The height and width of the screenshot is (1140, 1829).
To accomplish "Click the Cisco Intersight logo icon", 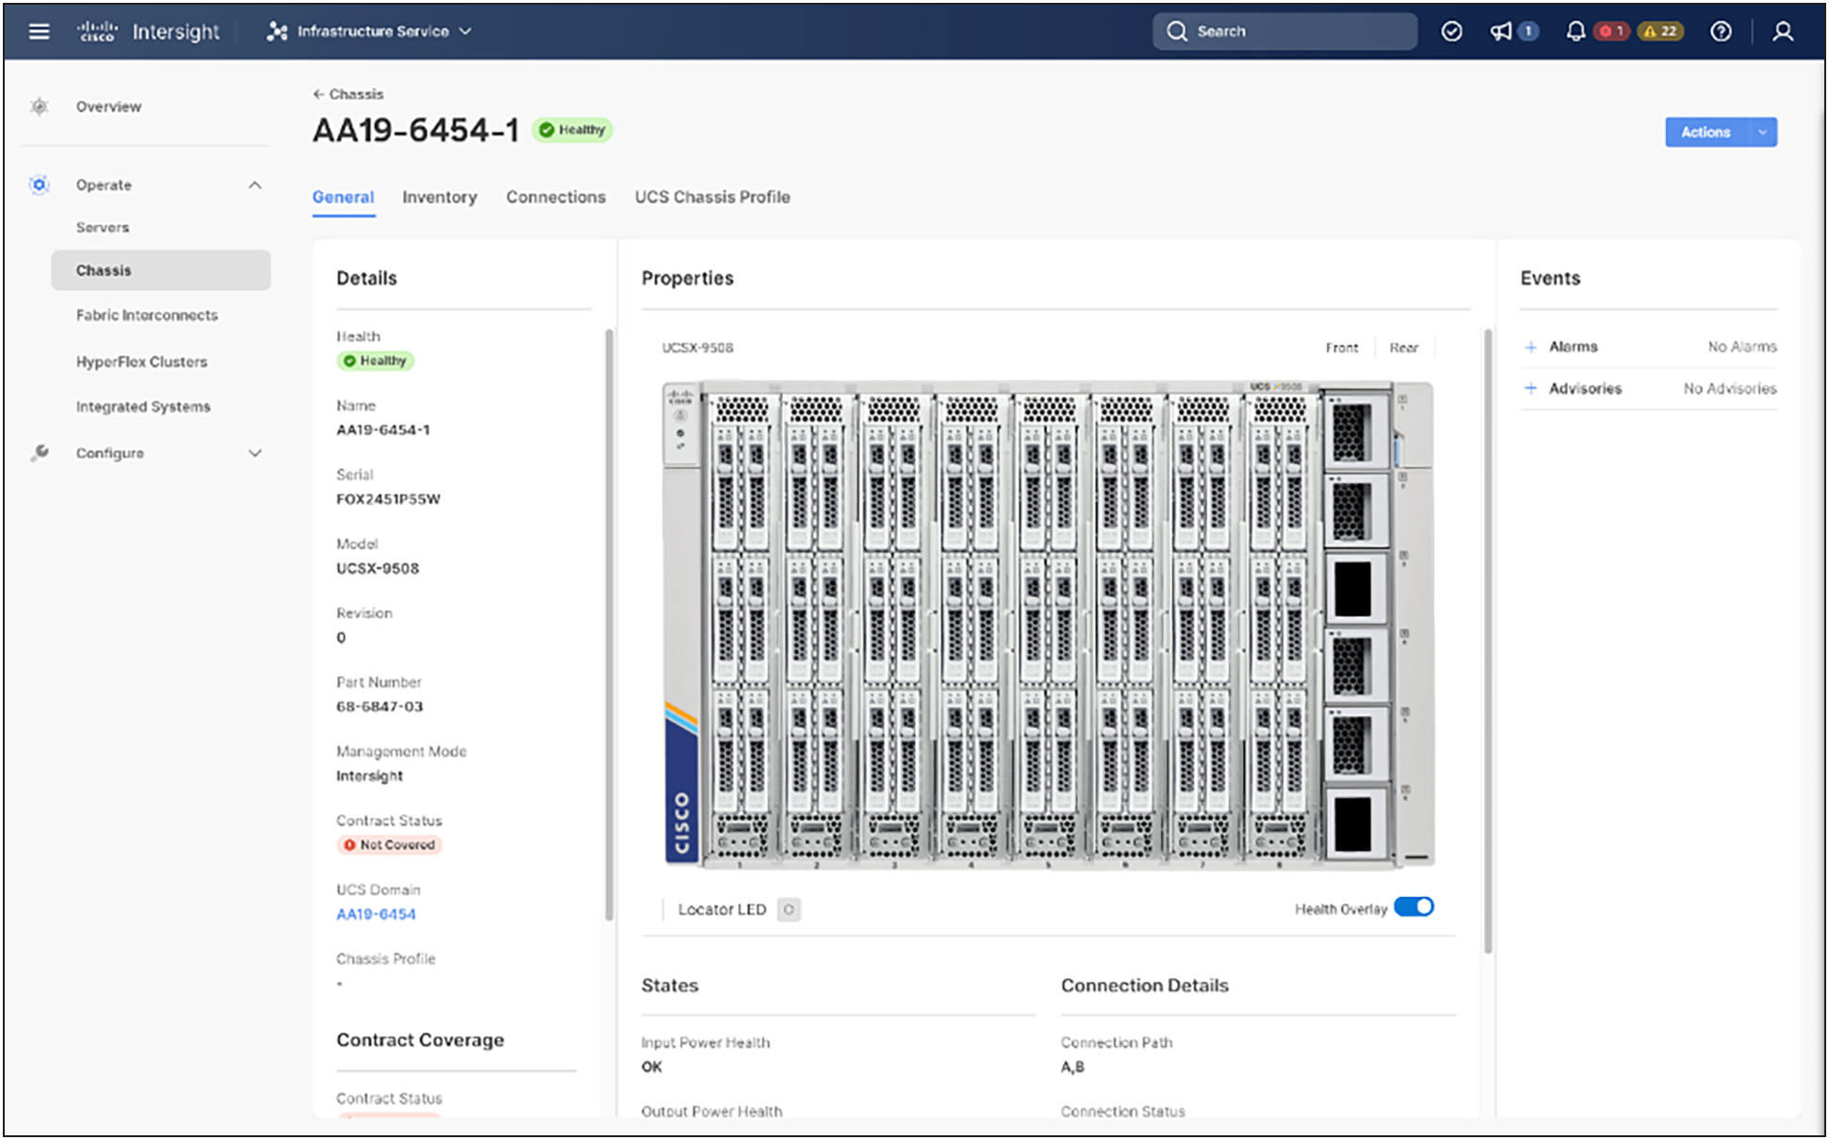I will click(x=97, y=30).
